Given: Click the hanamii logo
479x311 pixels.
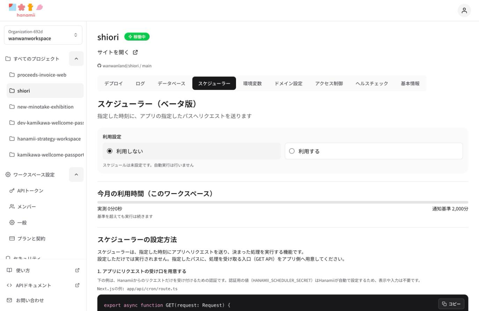Looking at the screenshot, I should pos(26,10).
